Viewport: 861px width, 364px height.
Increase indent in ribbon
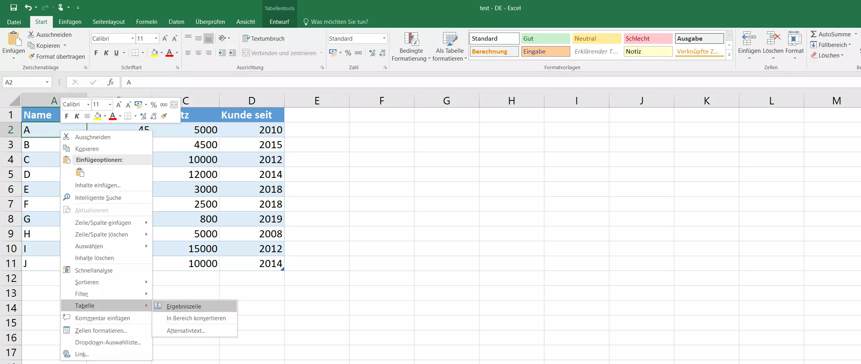point(232,53)
